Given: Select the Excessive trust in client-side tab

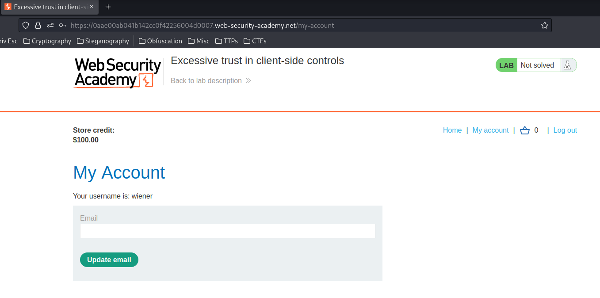Looking at the screenshot, I should click(49, 7).
